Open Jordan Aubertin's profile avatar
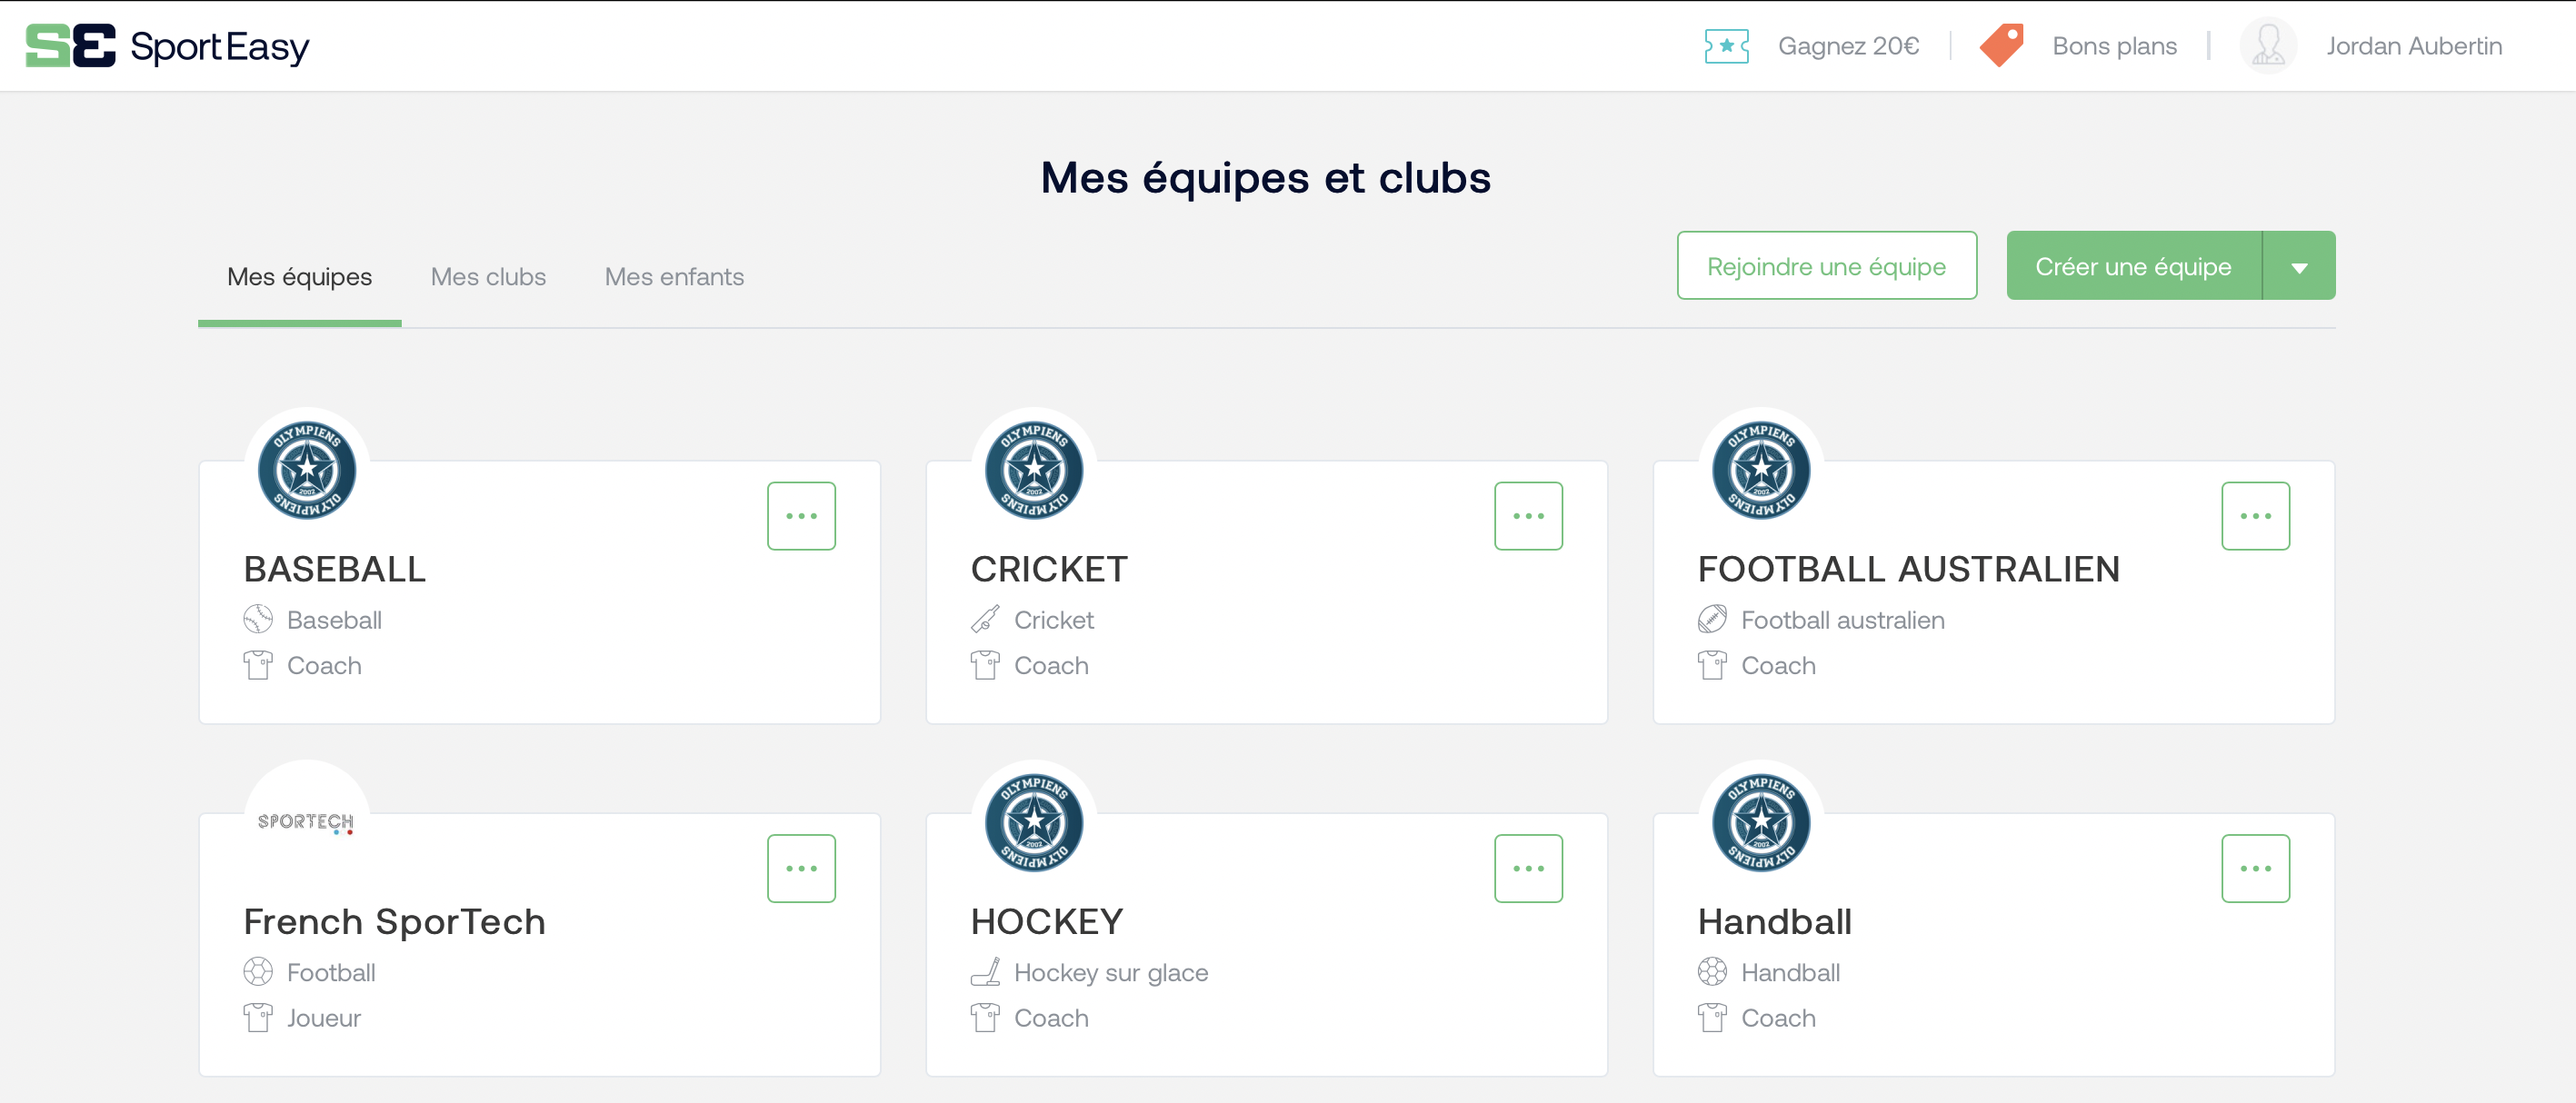2576x1103 pixels. click(2268, 46)
